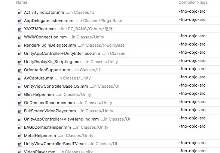This screenshot has width=220, height=153.
Task: Select the VideoPlayer.mm file name
Action: [x=40, y=152]
